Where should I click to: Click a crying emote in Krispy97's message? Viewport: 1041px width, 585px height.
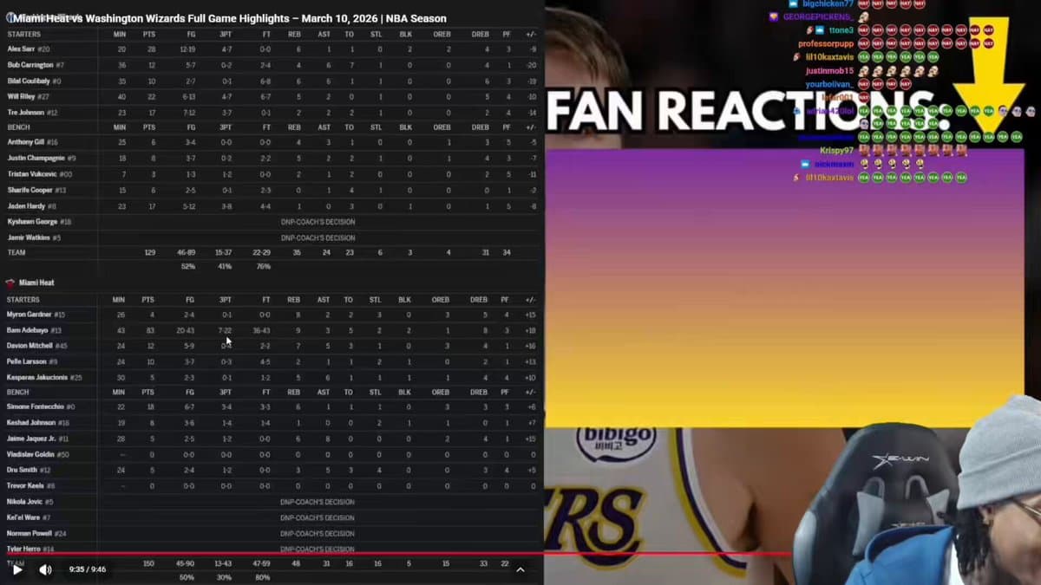pyautogui.click(x=866, y=150)
